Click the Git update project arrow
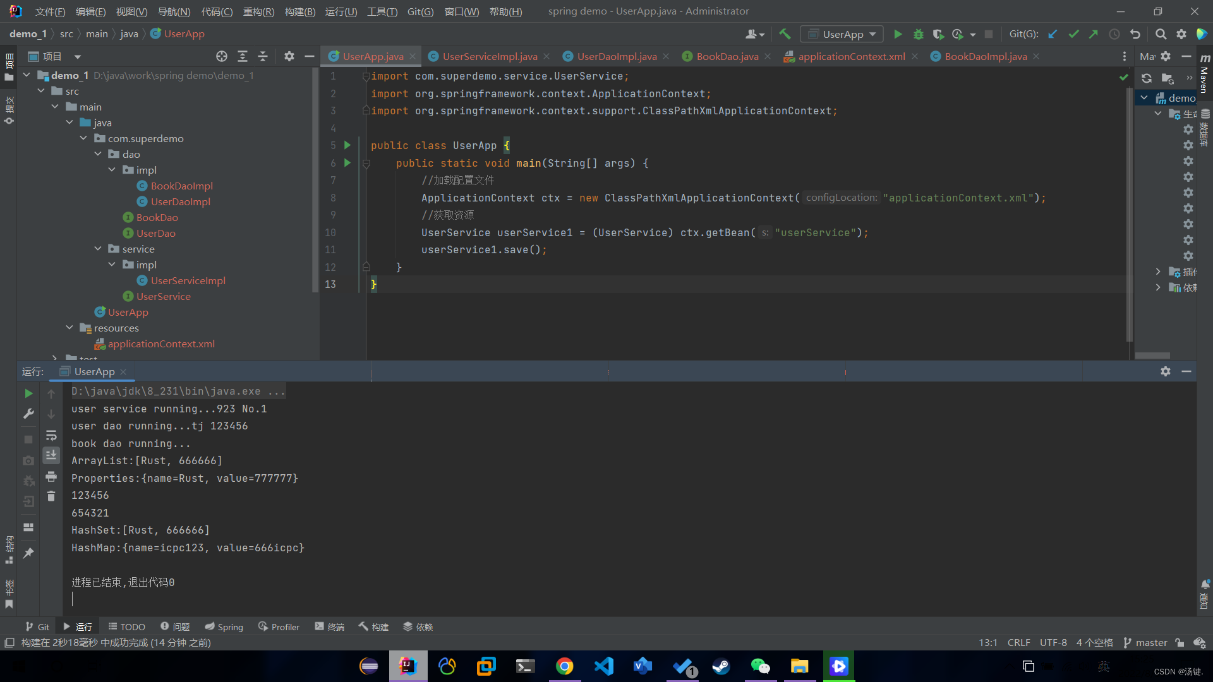 click(x=1053, y=34)
